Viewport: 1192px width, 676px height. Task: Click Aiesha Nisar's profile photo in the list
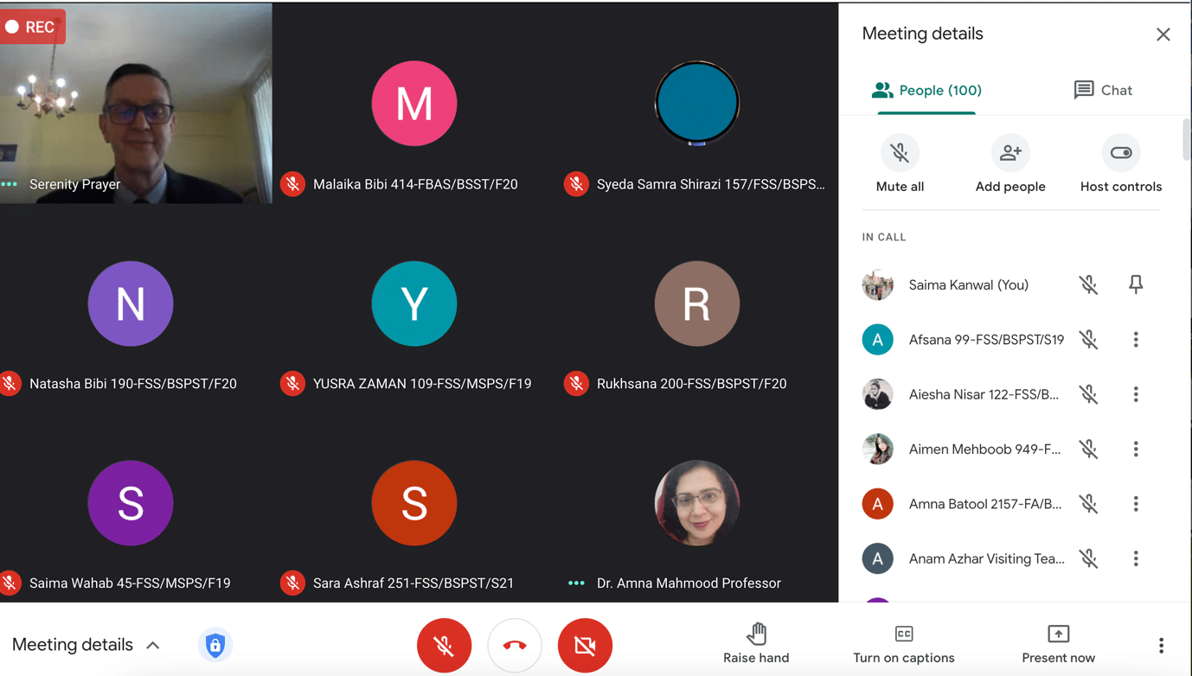coord(877,394)
